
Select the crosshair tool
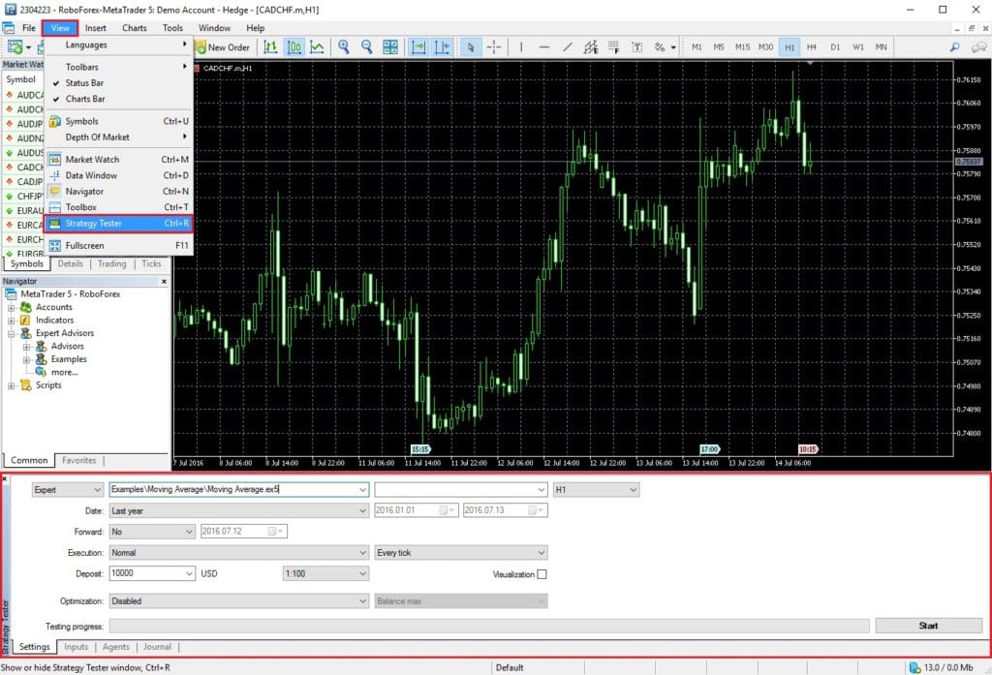pos(494,47)
